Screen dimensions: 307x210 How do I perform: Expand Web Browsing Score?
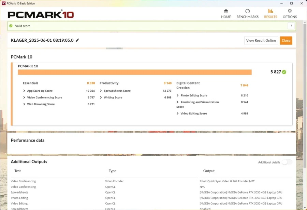(24, 104)
